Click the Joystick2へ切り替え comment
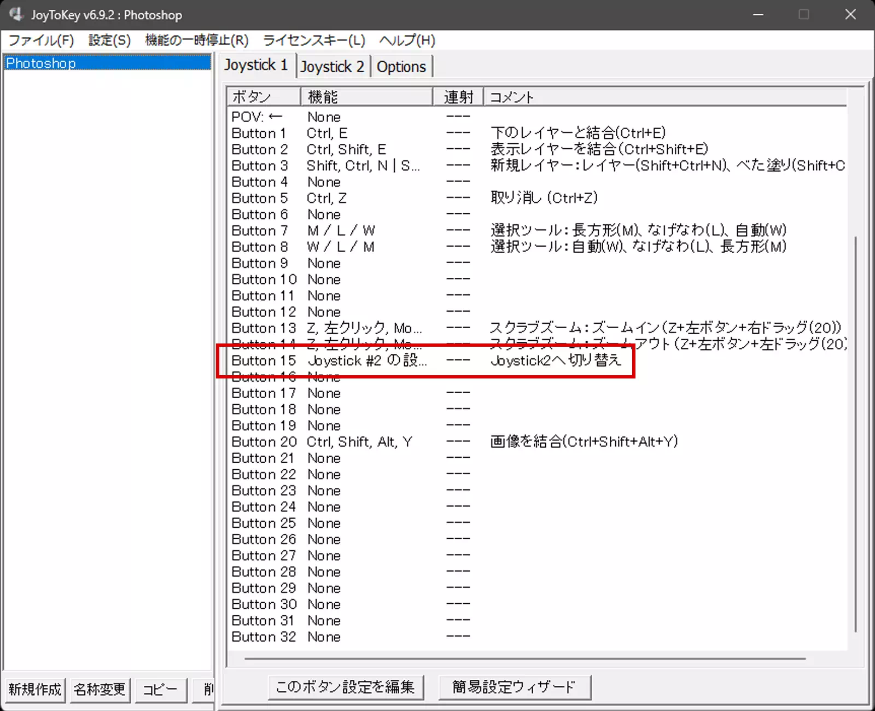The width and height of the screenshot is (875, 711). [556, 361]
